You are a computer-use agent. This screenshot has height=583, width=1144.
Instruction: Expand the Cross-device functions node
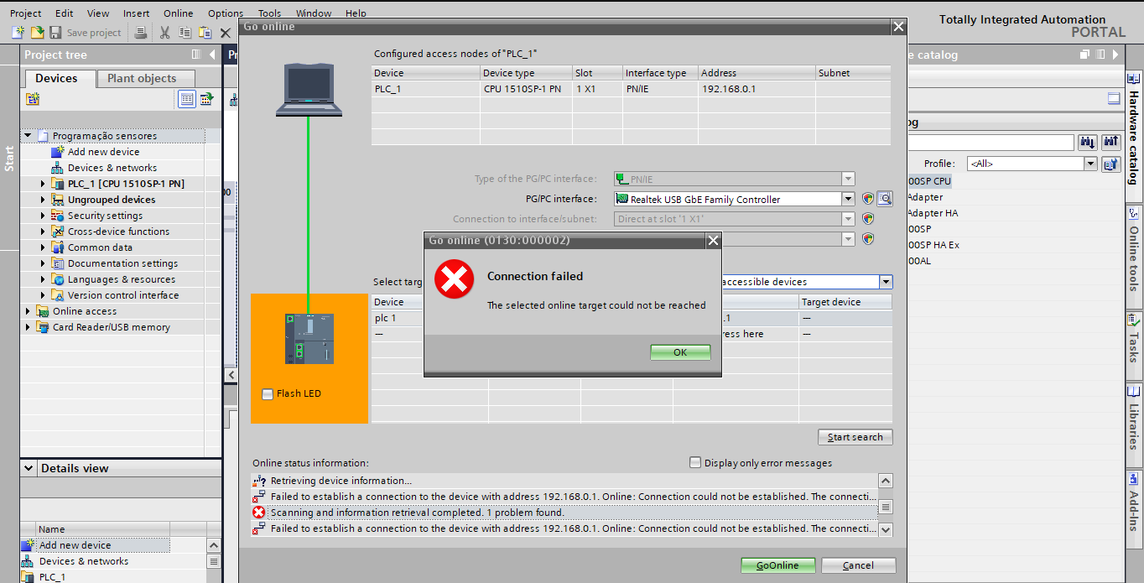point(44,232)
